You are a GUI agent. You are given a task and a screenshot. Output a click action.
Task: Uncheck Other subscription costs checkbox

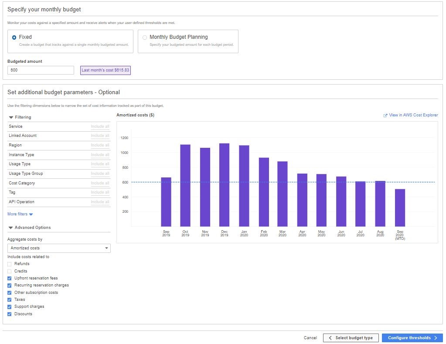10,293
